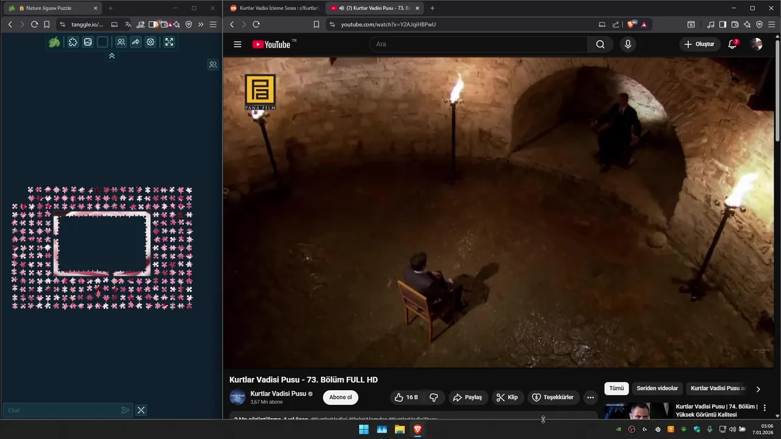Close the Tanggle chat panel
The image size is (781, 439).
pyautogui.click(x=141, y=410)
